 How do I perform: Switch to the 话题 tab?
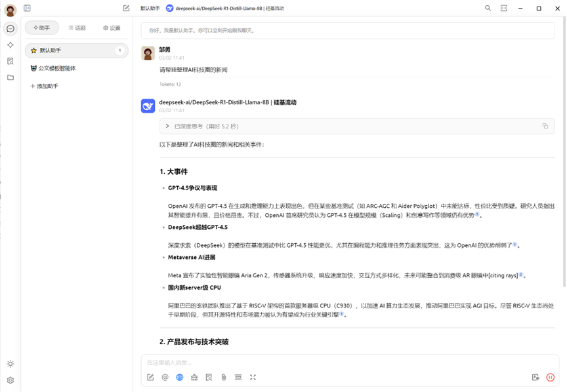(x=76, y=28)
